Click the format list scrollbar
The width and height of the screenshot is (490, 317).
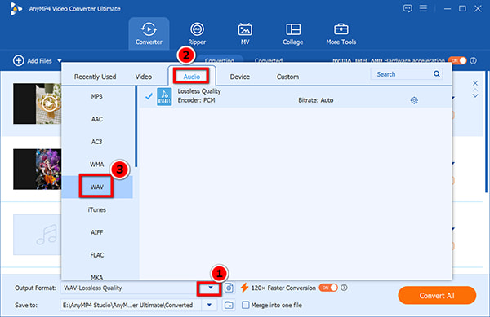[x=136, y=126]
